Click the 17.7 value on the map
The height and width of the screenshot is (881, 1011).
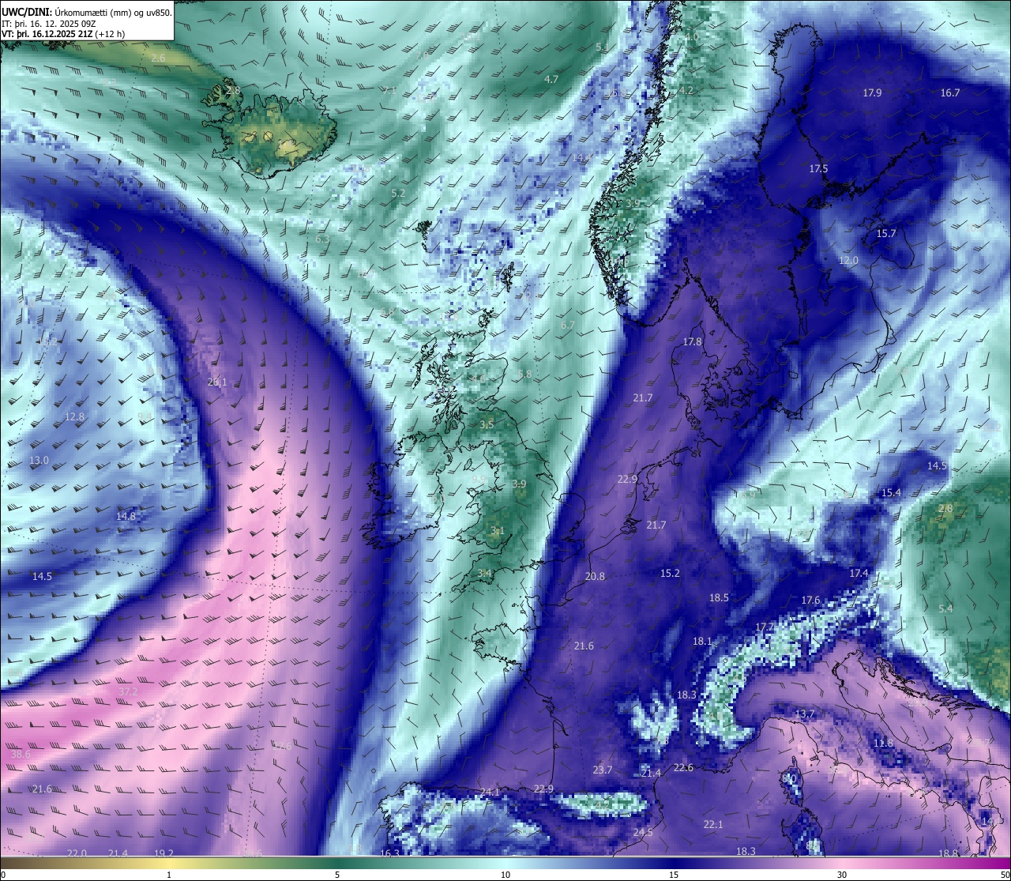click(x=765, y=627)
